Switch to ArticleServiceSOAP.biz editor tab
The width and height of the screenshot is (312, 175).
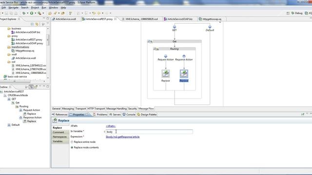tap(180, 19)
